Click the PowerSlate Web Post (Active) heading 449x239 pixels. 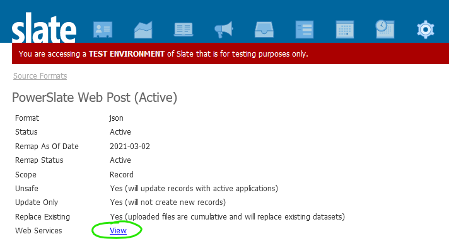(95, 97)
